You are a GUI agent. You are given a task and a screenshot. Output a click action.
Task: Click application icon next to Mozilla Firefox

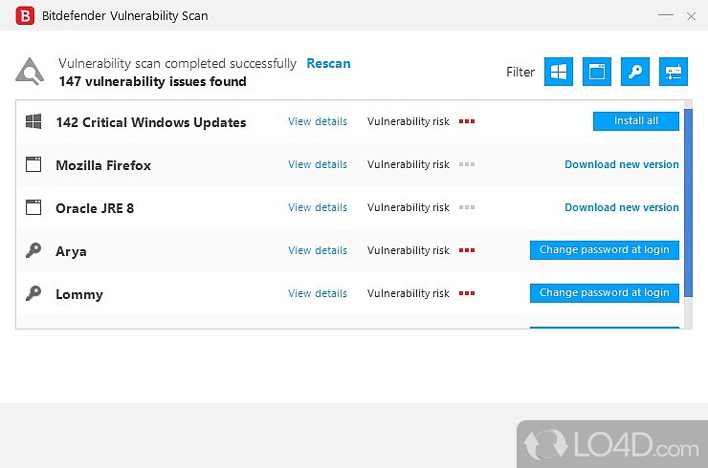(x=33, y=164)
